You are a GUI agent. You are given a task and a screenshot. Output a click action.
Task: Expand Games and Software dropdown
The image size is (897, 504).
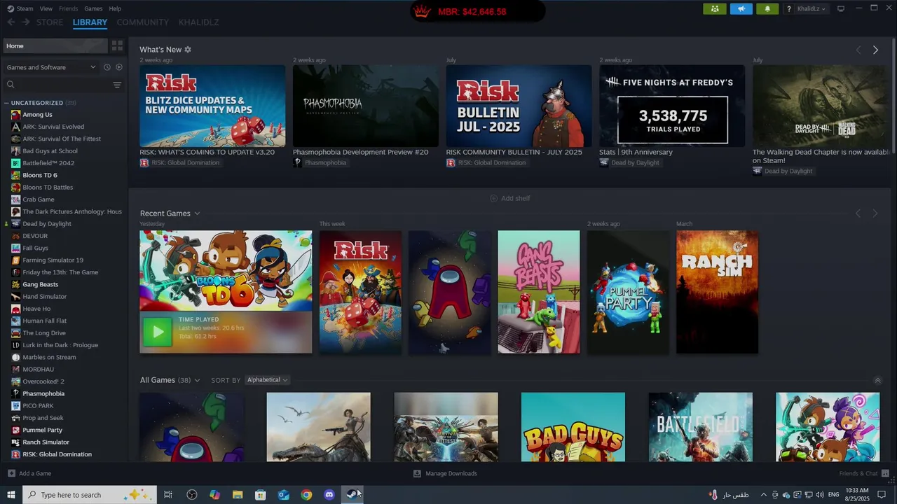pyautogui.click(x=51, y=67)
